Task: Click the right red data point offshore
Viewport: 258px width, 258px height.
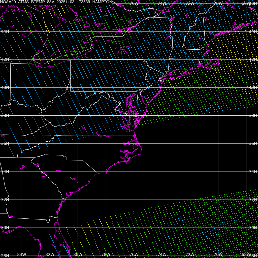Action: click(81, 223)
